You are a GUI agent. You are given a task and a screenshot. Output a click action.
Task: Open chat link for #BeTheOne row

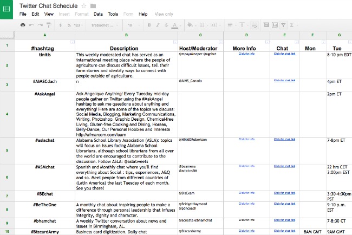284,204
